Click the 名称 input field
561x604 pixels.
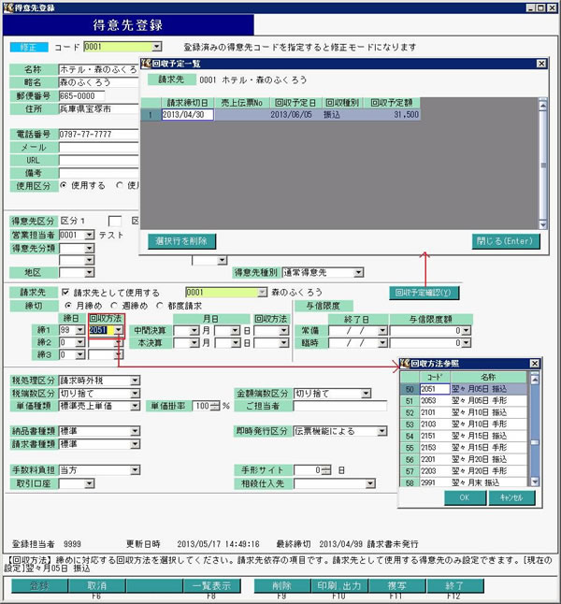pyautogui.click(x=98, y=69)
